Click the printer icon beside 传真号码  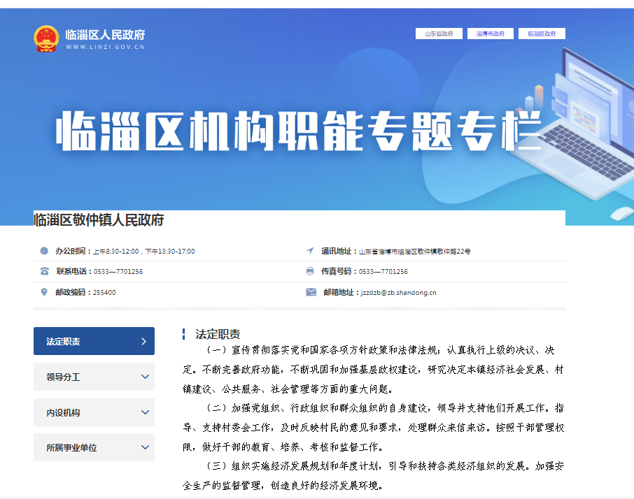pyautogui.click(x=310, y=271)
